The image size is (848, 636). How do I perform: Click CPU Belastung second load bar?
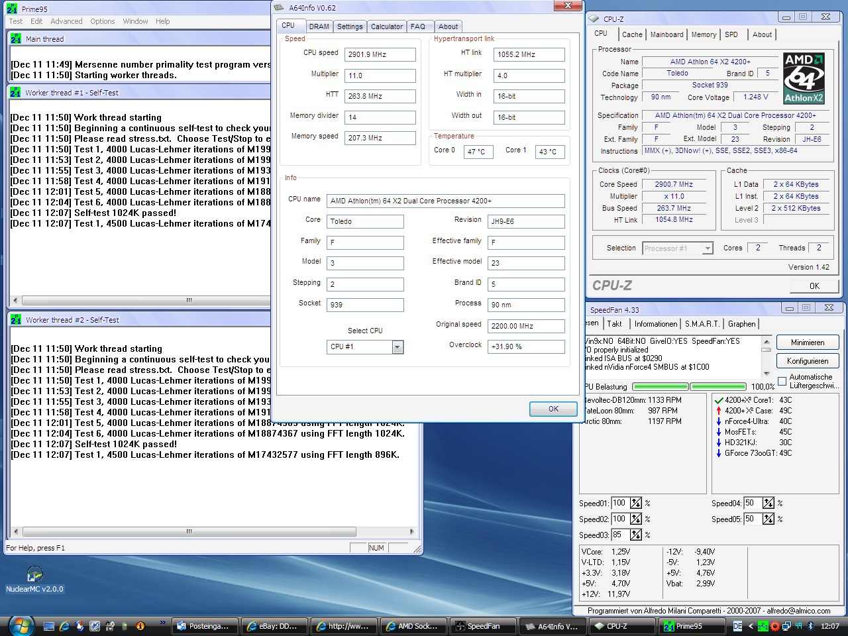(x=718, y=386)
